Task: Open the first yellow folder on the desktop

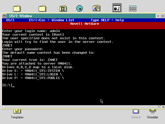Action: (17, 9)
